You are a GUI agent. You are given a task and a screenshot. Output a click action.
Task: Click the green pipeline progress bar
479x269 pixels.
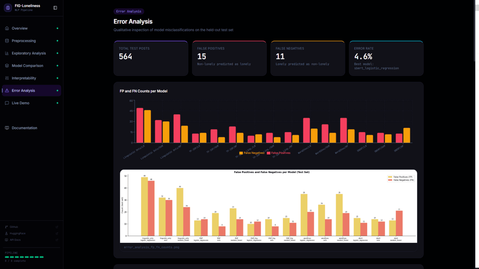coord(24,257)
